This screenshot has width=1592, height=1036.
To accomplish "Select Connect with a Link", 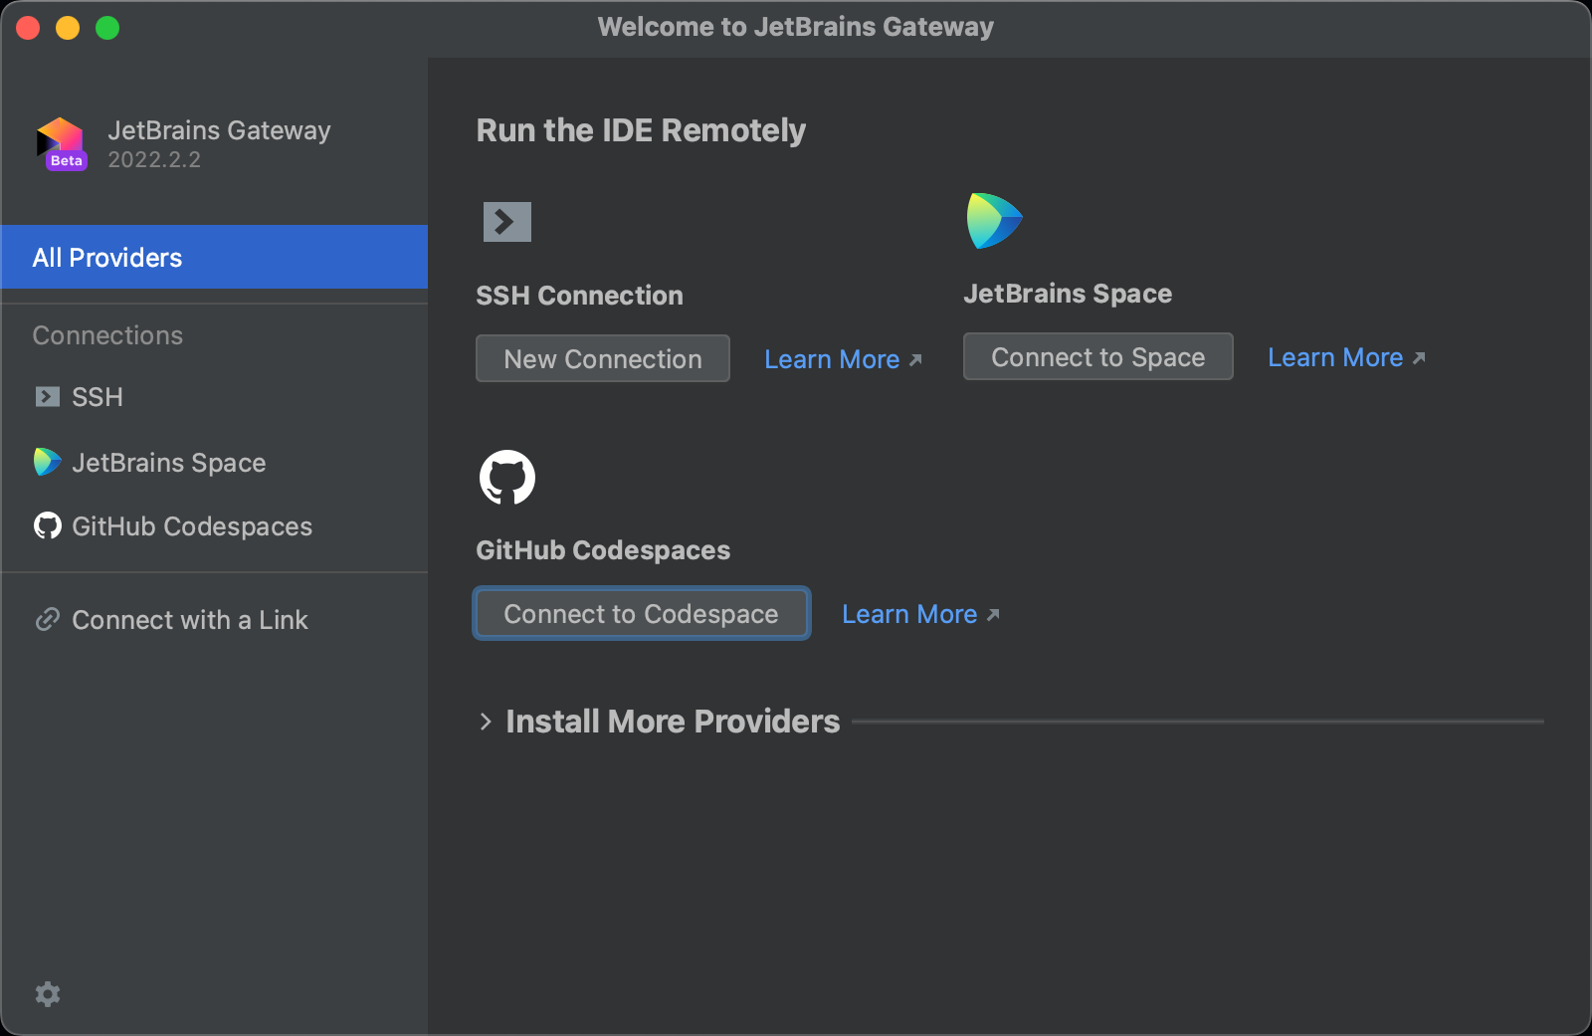I will click(x=214, y=620).
